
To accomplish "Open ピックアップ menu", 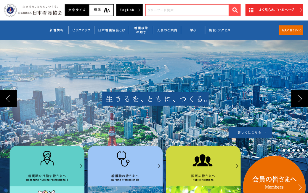I will click(x=81, y=30).
